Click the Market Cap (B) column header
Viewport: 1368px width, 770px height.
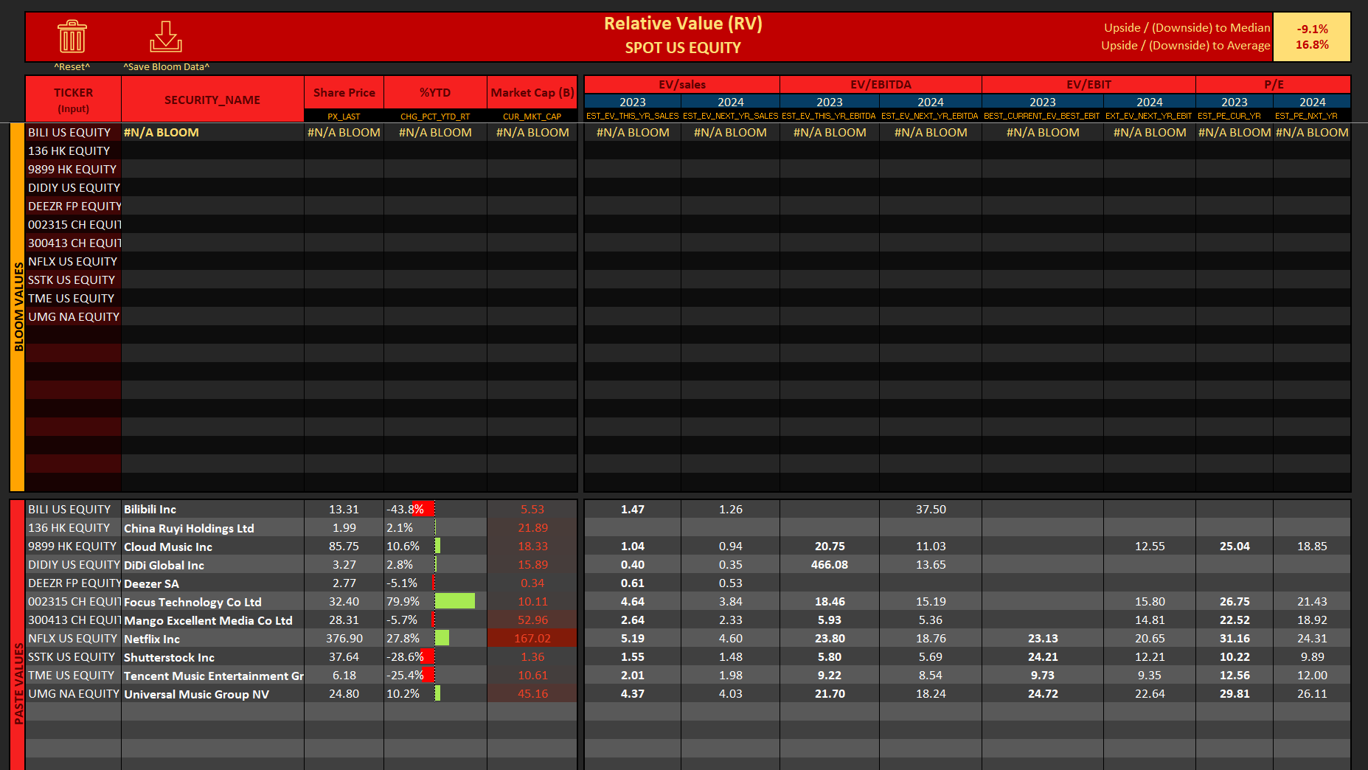coord(532,93)
